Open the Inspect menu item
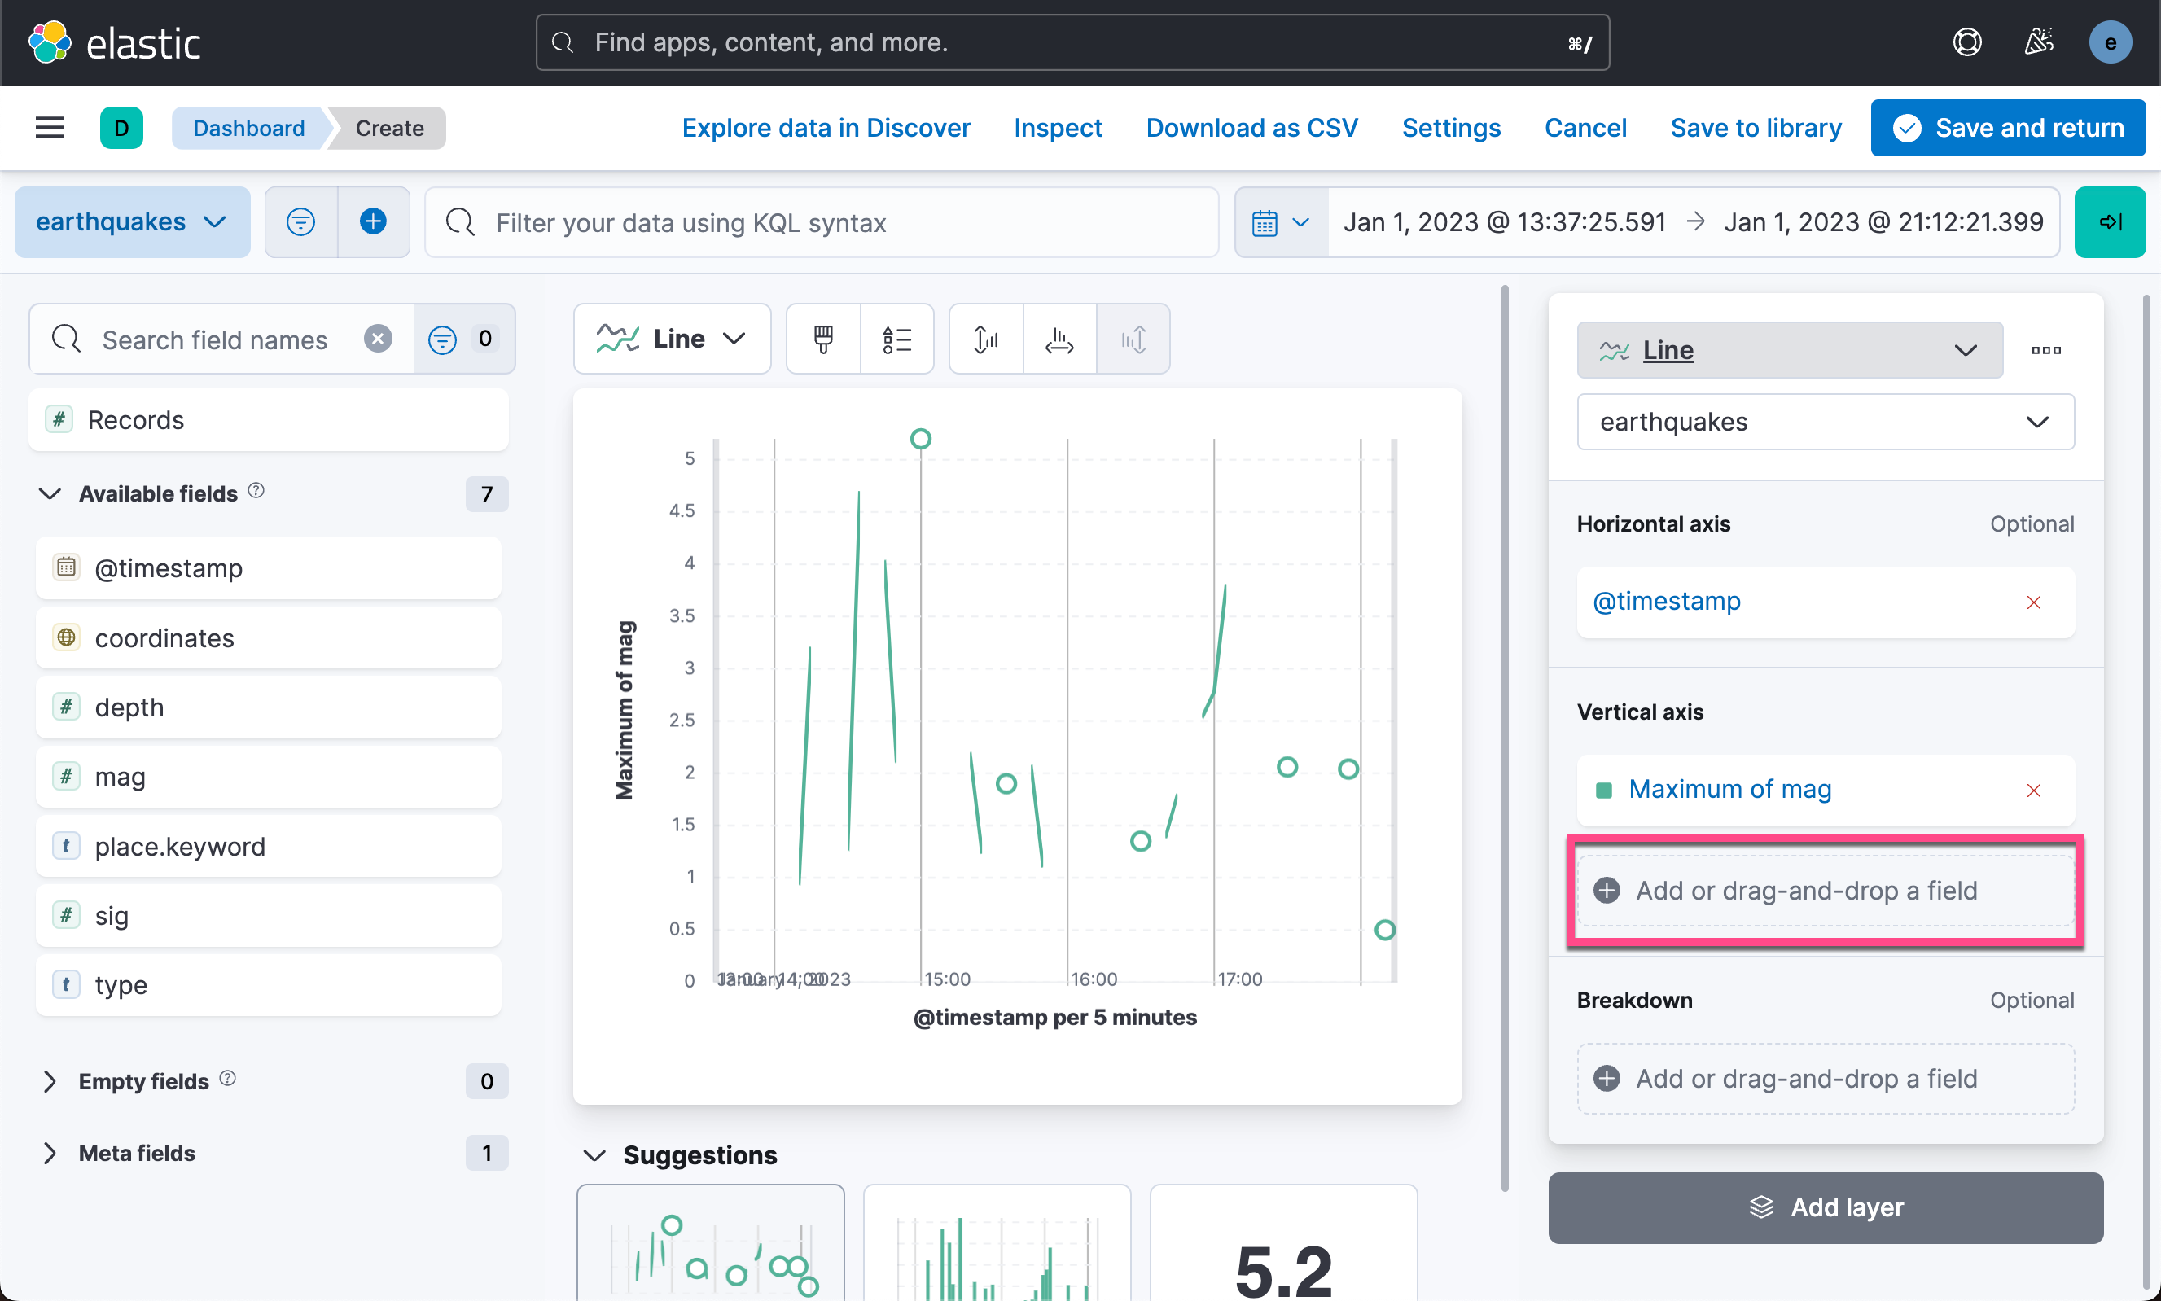The height and width of the screenshot is (1301, 2161). [x=1057, y=128]
